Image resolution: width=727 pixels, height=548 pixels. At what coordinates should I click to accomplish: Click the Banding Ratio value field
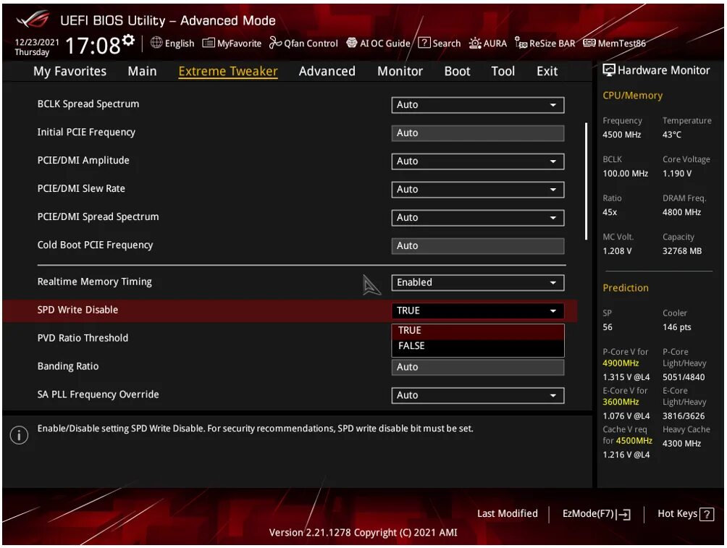pos(478,367)
